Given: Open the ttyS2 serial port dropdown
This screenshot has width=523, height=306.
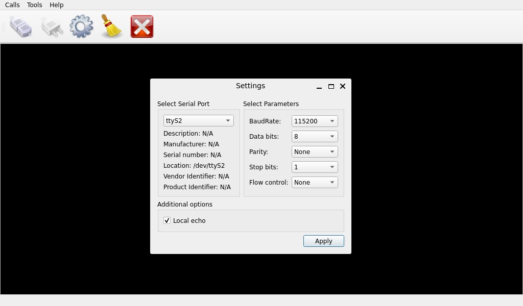Looking at the screenshot, I should [x=199, y=120].
